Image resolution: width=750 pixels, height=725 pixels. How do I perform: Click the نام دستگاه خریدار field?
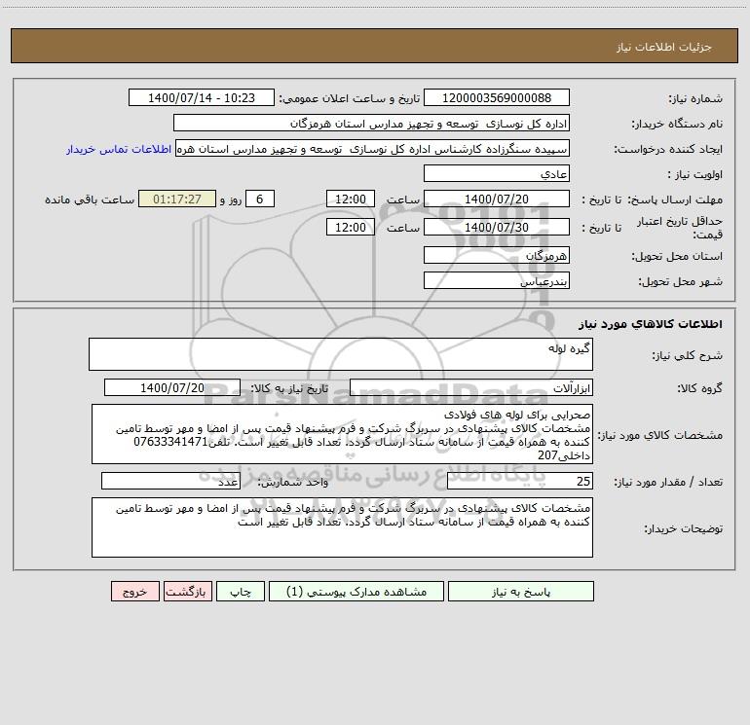tap(371, 124)
